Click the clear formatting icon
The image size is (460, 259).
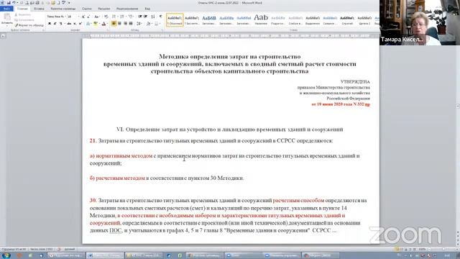pyautogui.click(x=106, y=17)
